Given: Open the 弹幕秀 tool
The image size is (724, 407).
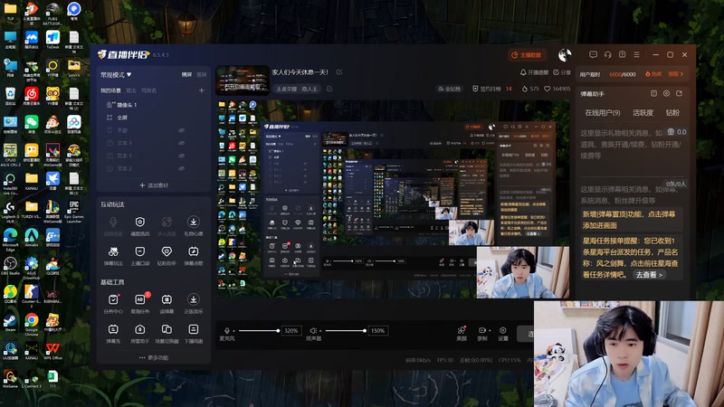Looking at the screenshot, I should tap(113, 334).
